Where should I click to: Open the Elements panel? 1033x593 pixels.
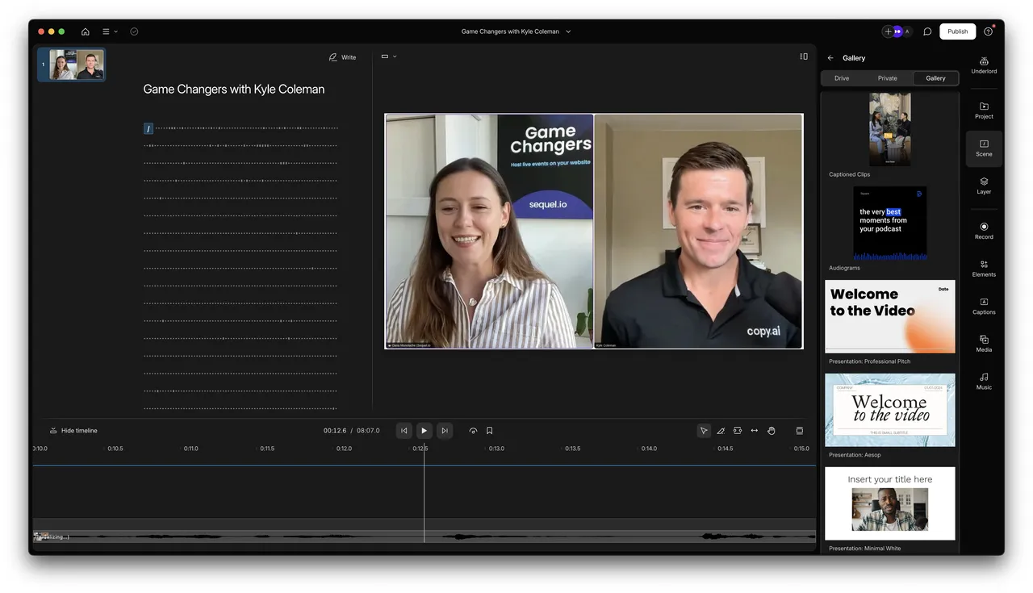point(984,269)
